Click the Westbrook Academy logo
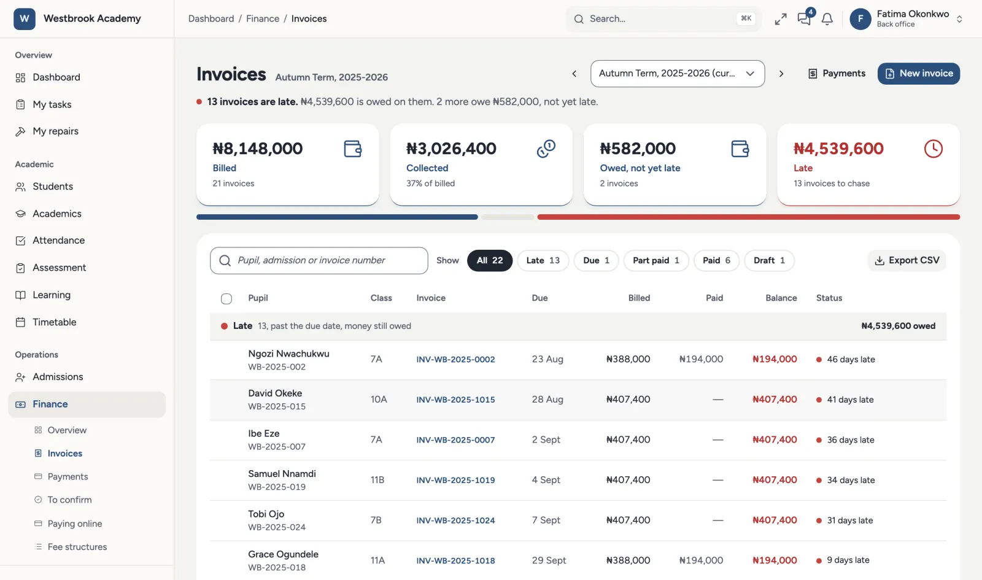This screenshot has height=580, width=982. [24, 18]
